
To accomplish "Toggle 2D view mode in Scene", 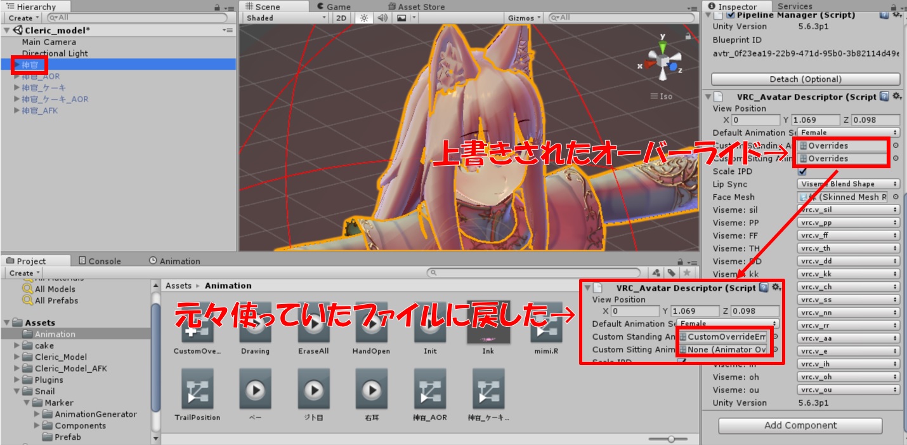I will point(341,18).
